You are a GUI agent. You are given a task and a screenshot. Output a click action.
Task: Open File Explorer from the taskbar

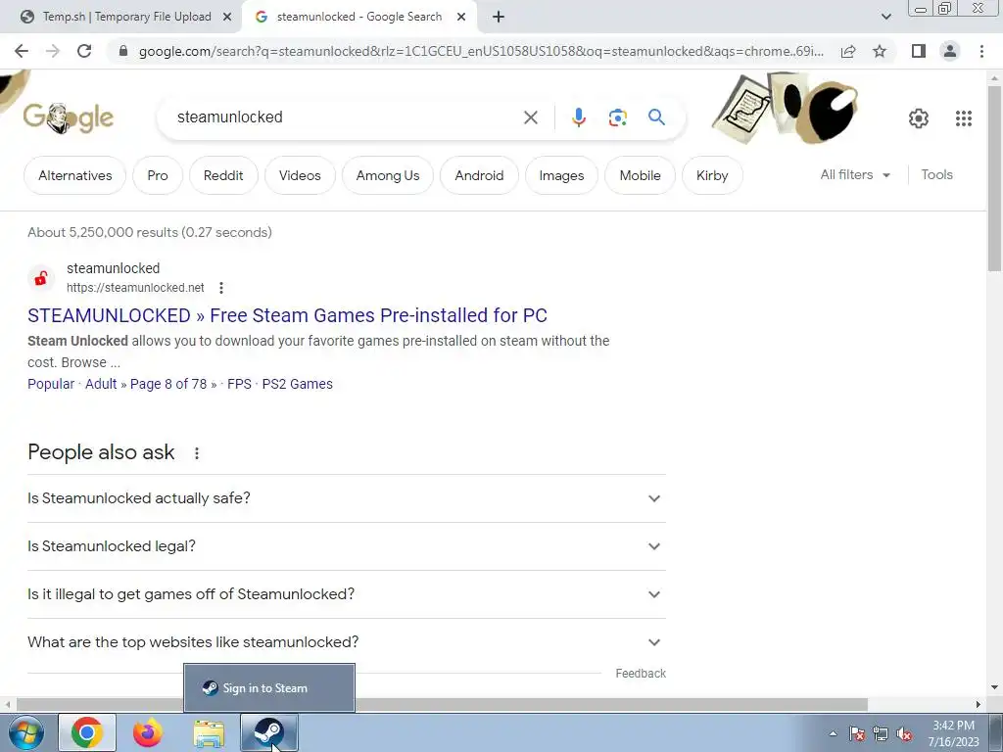pyautogui.click(x=209, y=733)
